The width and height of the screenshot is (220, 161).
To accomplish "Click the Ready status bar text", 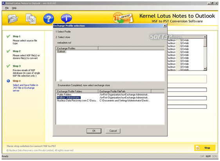I will click(x=5, y=156).
